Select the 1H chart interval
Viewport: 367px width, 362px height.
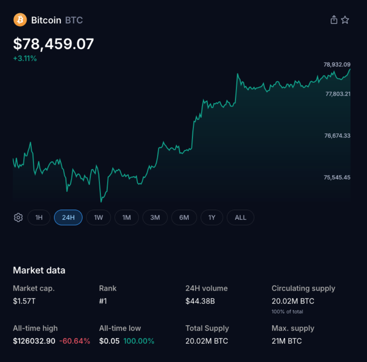(39, 217)
